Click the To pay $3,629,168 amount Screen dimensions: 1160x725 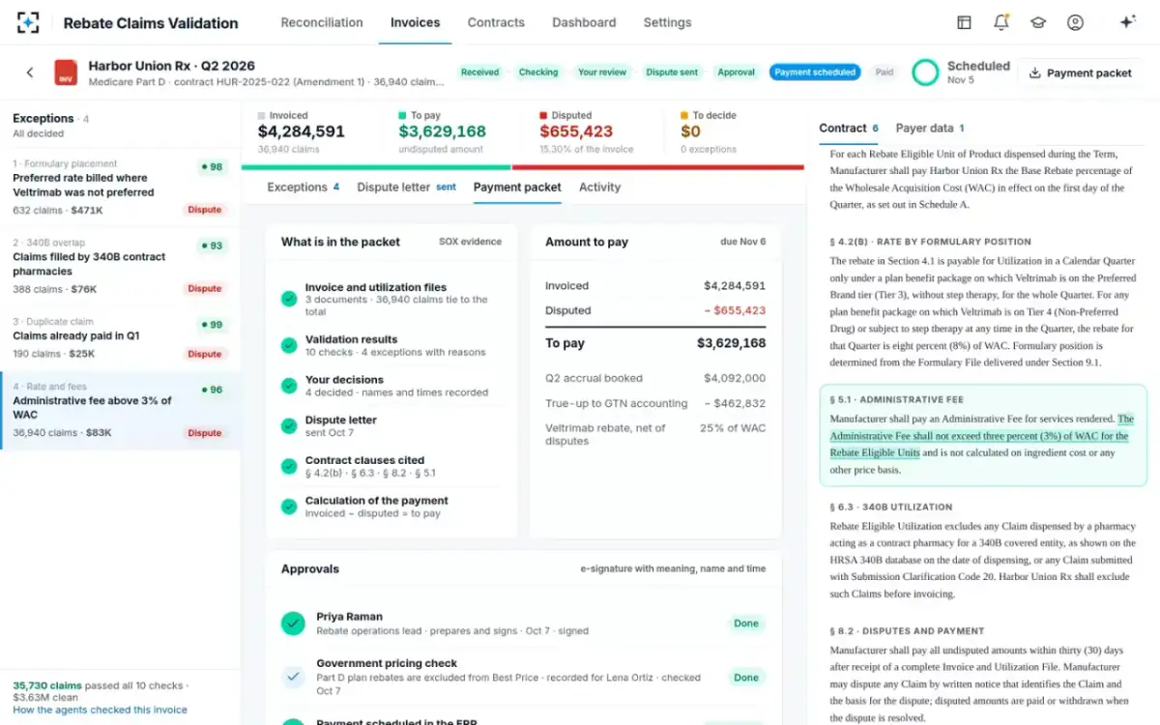click(x=442, y=131)
